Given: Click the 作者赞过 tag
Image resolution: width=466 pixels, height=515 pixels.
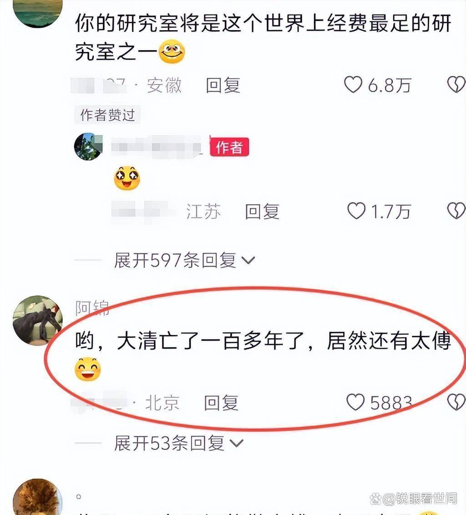Looking at the screenshot, I should [107, 115].
